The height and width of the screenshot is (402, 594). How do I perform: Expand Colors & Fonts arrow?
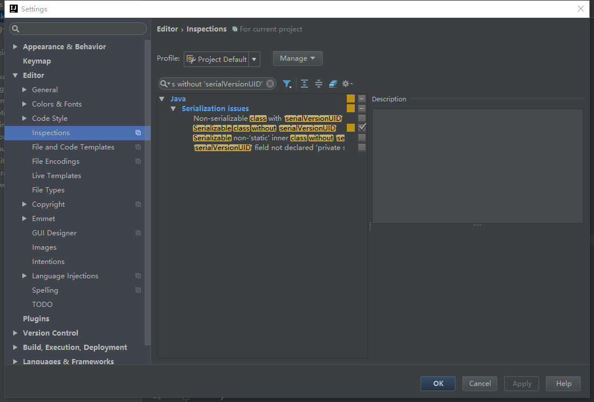24,104
